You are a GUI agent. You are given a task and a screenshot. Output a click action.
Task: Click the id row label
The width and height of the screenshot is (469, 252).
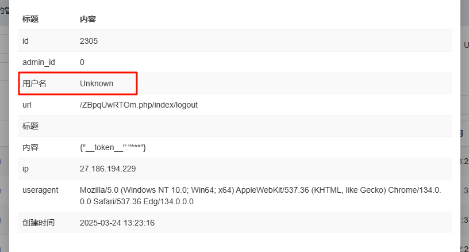(x=25, y=41)
